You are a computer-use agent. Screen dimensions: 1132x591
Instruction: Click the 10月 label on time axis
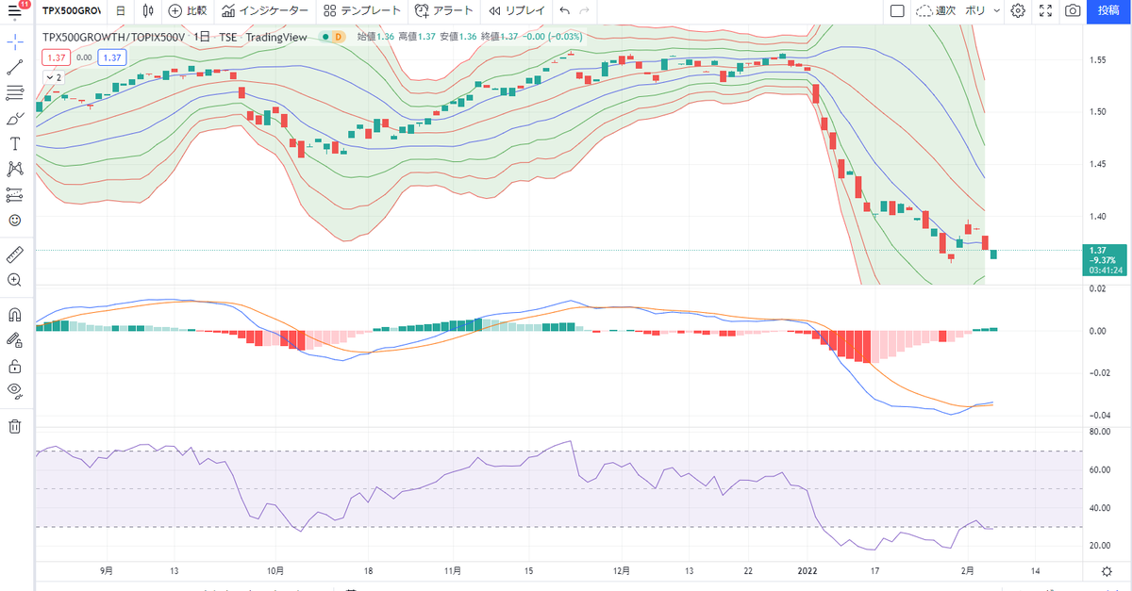275,571
